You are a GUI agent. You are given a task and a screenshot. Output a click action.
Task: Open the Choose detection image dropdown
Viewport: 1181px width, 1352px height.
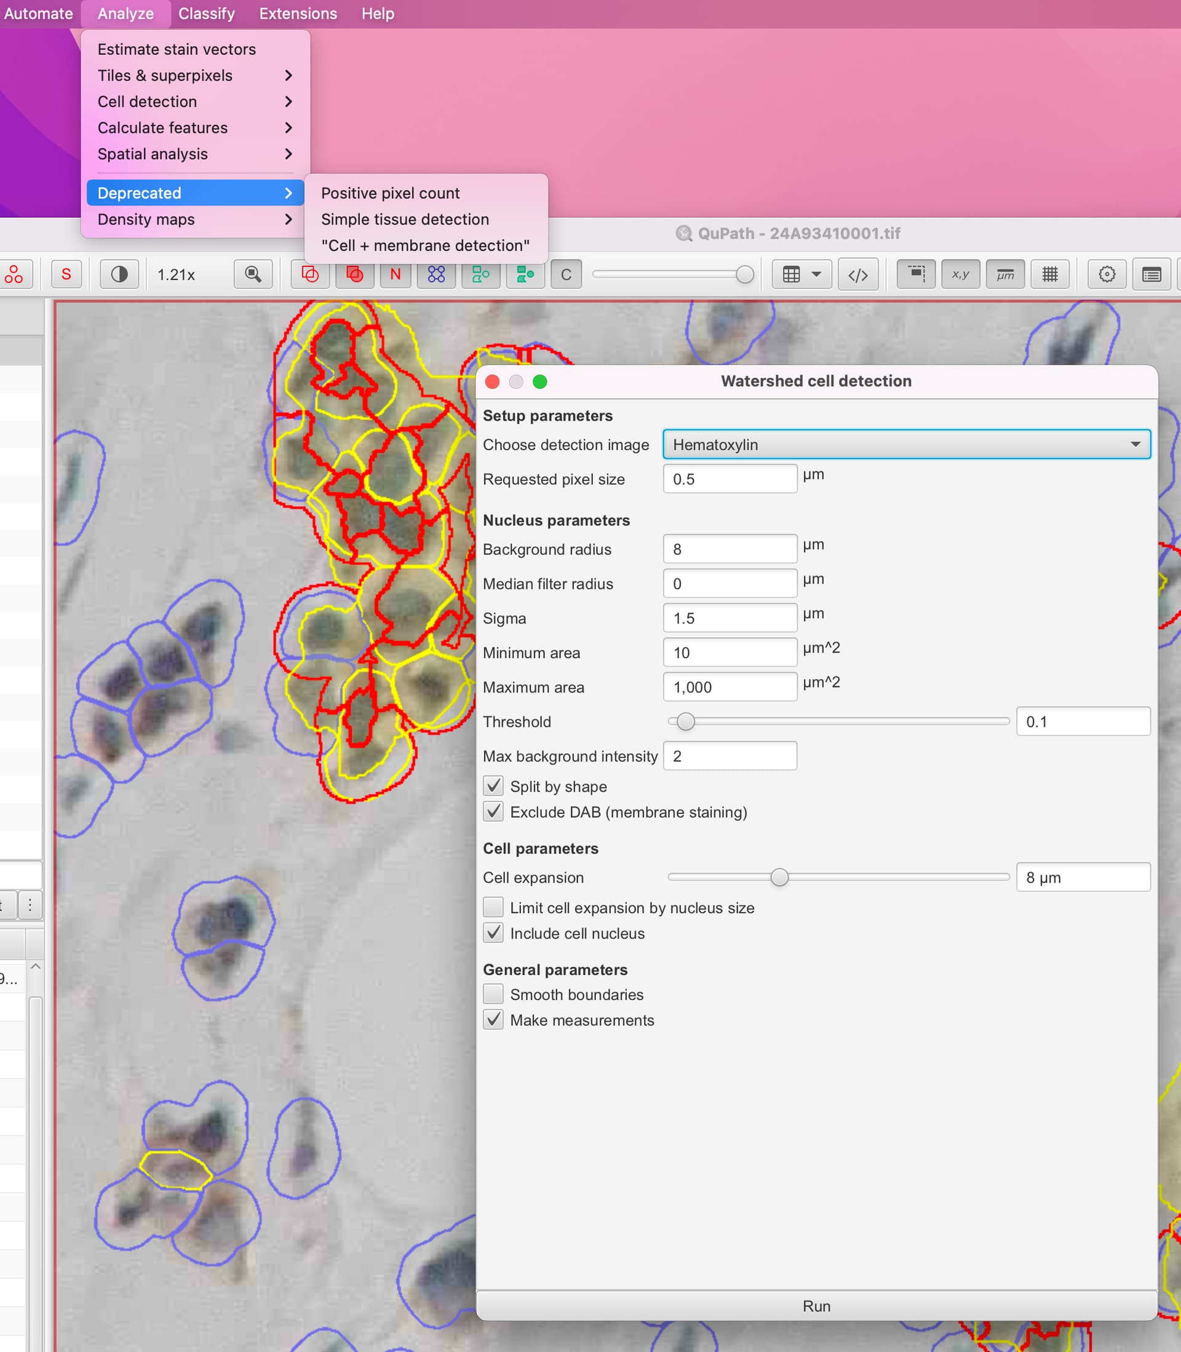907,444
